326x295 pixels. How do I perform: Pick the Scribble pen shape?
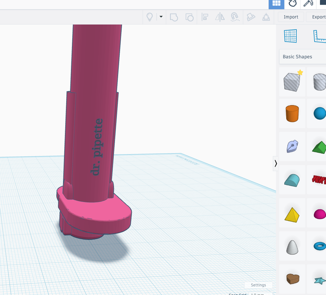292,147
